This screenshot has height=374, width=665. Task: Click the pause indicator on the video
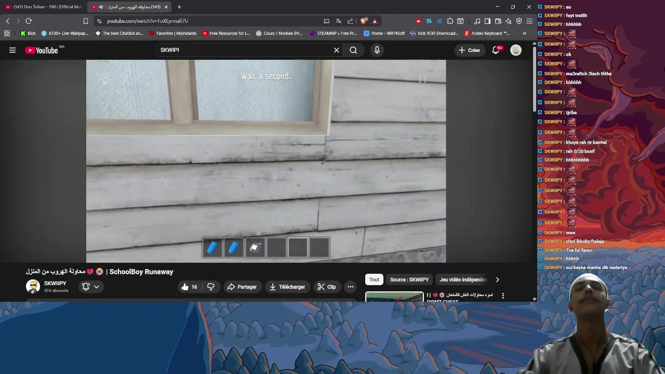coord(422,78)
